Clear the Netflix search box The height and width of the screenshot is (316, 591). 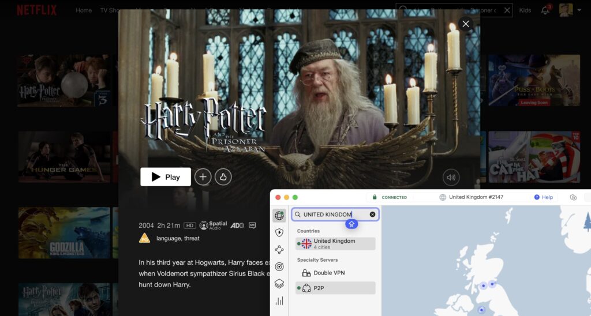507,10
